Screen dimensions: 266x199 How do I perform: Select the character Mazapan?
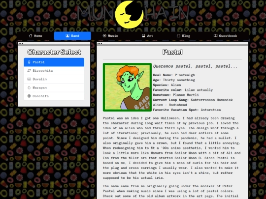[54, 87]
